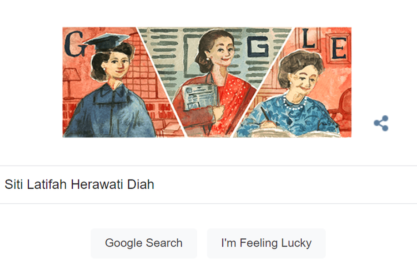Image resolution: width=417 pixels, height=278 pixels.
Task: Click the blue floral blouse in the right panel
Action: (289, 117)
